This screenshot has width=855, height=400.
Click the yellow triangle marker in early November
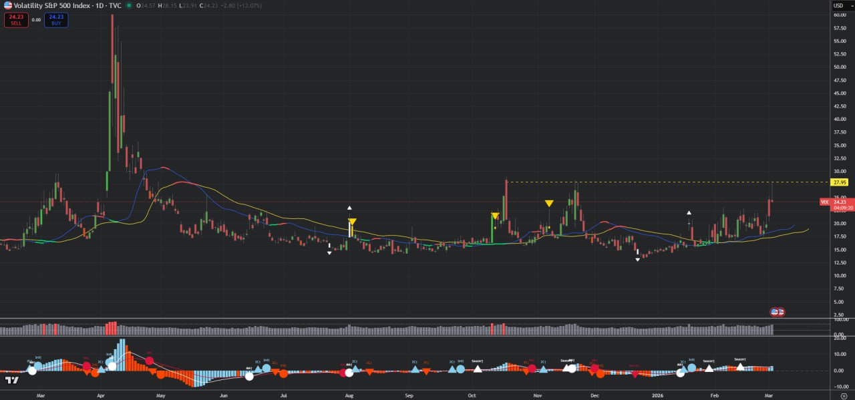click(x=548, y=203)
